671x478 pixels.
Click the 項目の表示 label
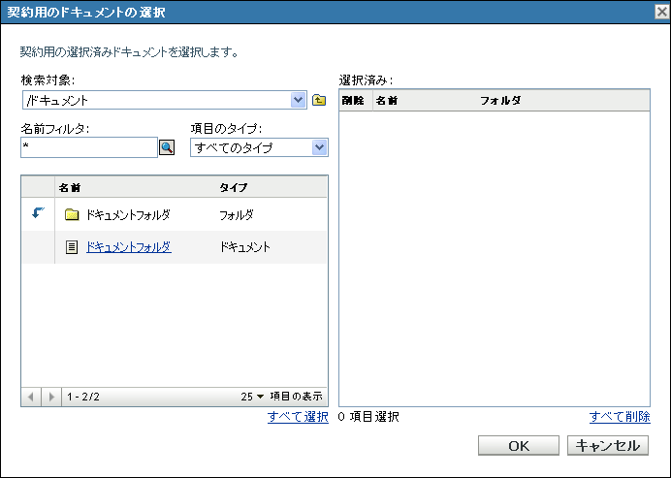pyautogui.click(x=296, y=397)
